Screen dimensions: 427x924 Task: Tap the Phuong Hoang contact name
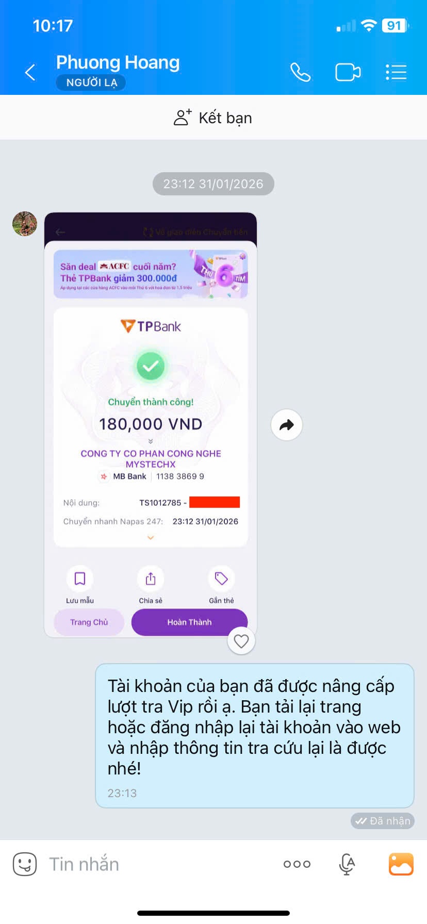click(x=118, y=62)
